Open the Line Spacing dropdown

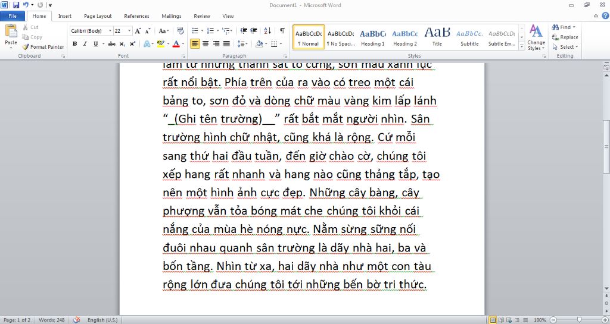pos(243,44)
